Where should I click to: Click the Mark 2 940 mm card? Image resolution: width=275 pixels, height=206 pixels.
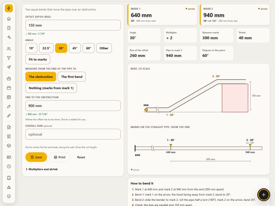[235, 15]
